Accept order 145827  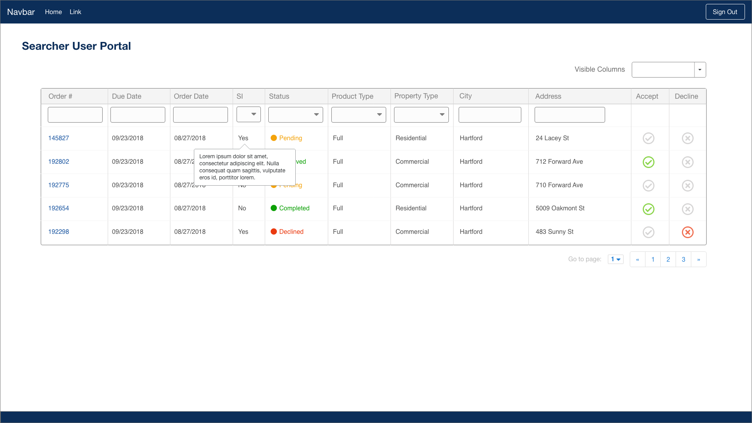pyautogui.click(x=649, y=138)
